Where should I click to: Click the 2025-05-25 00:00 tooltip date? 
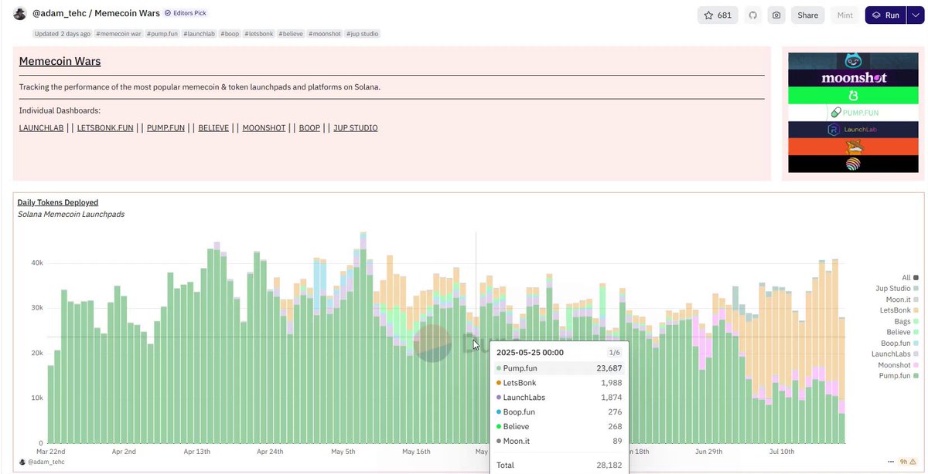click(530, 352)
